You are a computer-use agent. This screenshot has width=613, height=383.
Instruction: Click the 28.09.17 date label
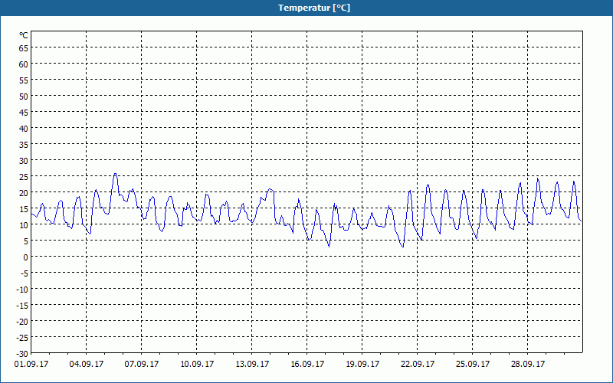pos(528,364)
